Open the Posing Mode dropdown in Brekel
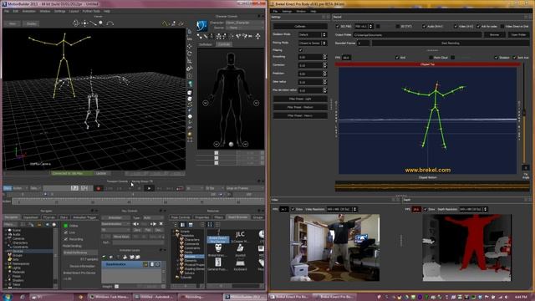The width and height of the screenshot is (535, 301). coord(313,43)
